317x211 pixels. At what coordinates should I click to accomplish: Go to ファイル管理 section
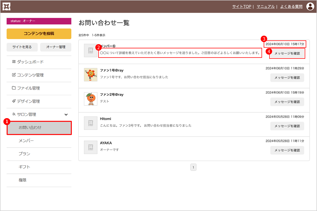28,88
